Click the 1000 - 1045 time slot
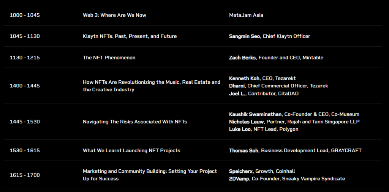The image size is (389, 192). (x=25, y=15)
